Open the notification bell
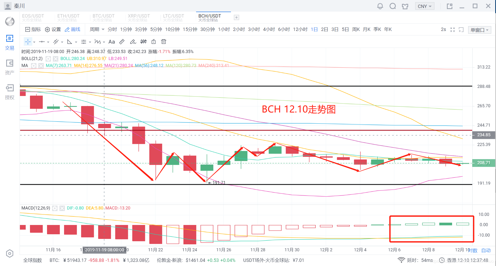Image resolution: width=496 pixels, height=266 pixels. (x=380, y=6)
